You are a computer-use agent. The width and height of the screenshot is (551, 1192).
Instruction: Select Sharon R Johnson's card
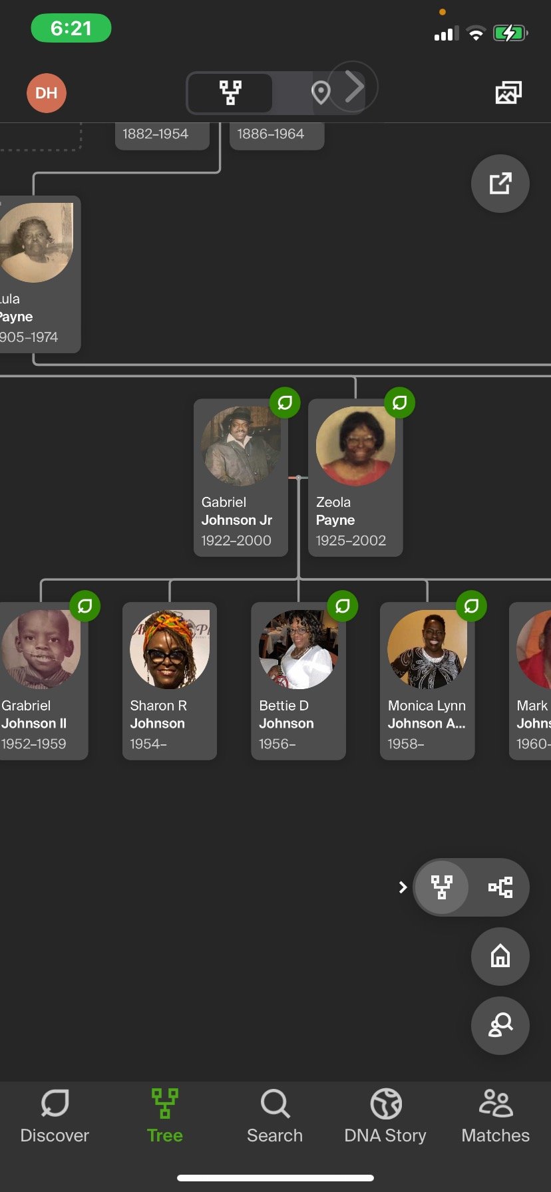[170, 680]
